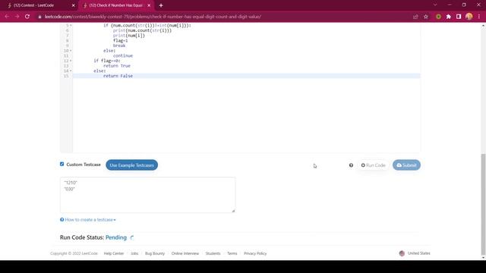Open the Online Interview footer link
This screenshot has width=486, height=273.
click(185, 253)
